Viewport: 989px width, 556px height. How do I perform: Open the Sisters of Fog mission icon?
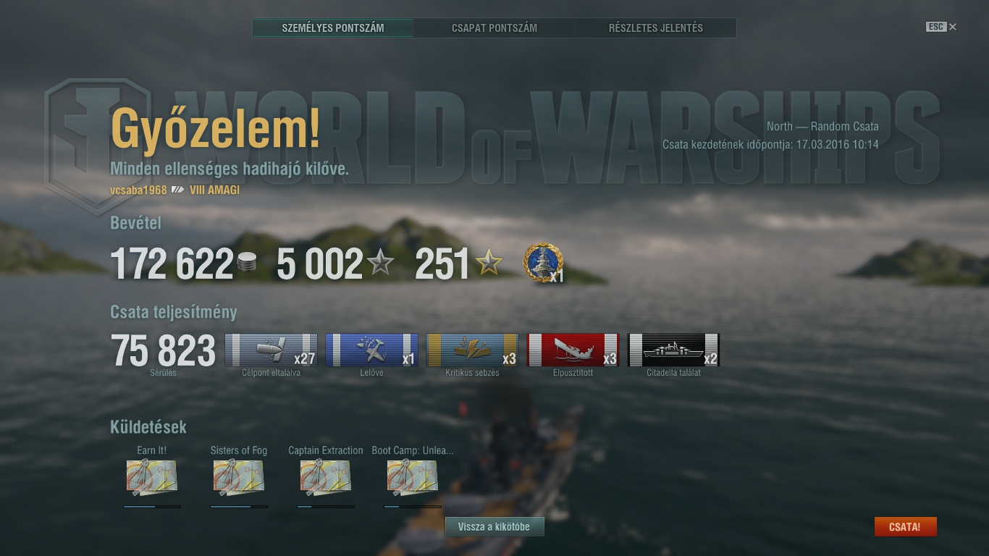pos(239,478)
